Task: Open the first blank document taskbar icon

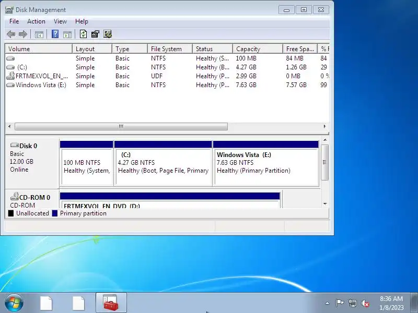Action: 46,303
